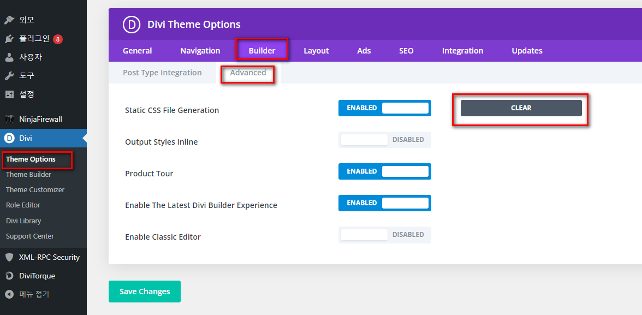Open Support Center submenu item
Viewport: 642px width, 315px height.
30,236
